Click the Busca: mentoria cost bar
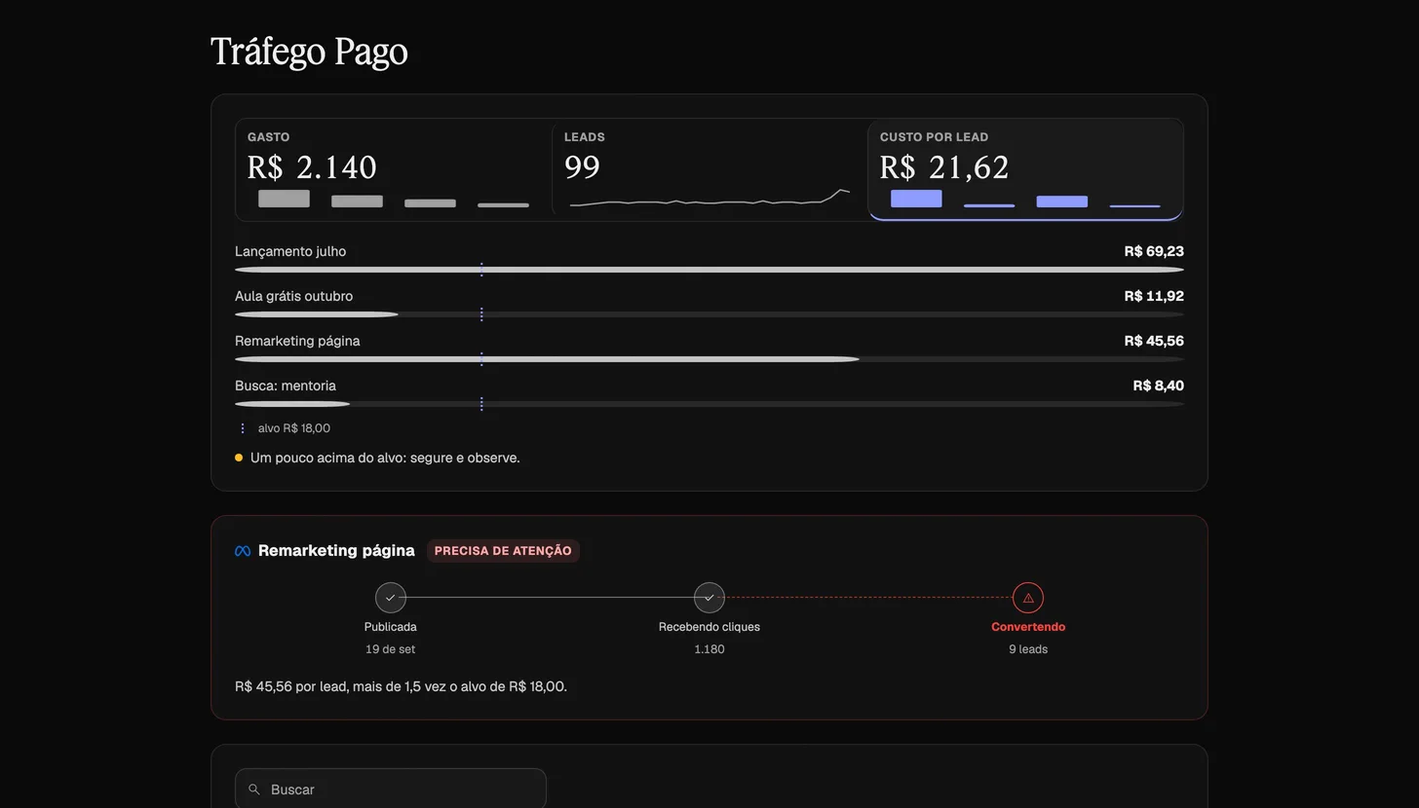The width and height of the screenshot is (1419, 808). click(x=709, y=404)
